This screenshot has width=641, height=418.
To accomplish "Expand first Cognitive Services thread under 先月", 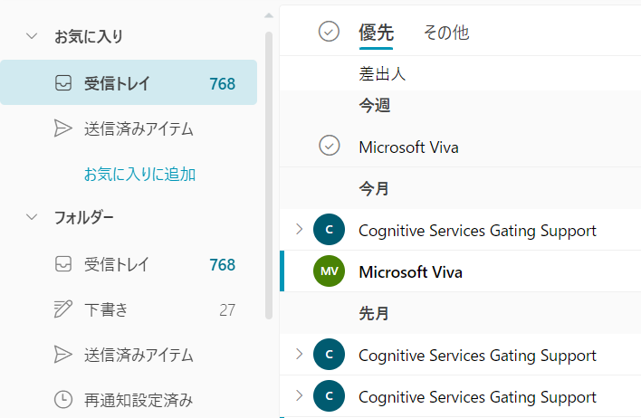I will (x=300, y=354).
